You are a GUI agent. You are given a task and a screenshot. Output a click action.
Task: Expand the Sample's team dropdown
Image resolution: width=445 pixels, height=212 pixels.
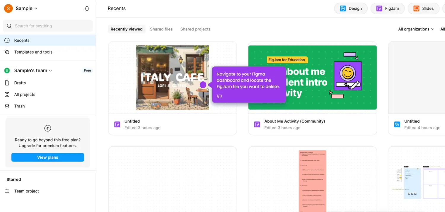click(33, 70)
